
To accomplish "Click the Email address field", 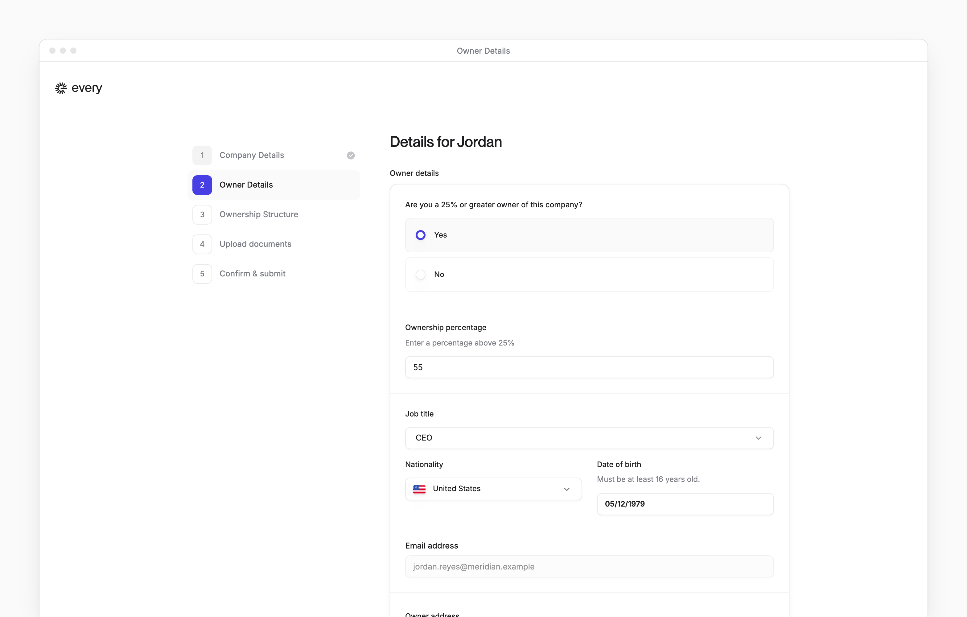I will [589, 566].
